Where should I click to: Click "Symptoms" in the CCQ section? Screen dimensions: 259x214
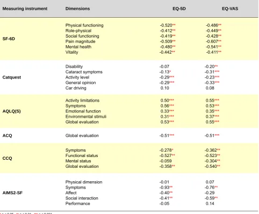pyautogui.click(x=76, y=150)
